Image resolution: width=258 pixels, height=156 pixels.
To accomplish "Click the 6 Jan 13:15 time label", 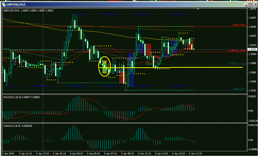I will (162, 154).
